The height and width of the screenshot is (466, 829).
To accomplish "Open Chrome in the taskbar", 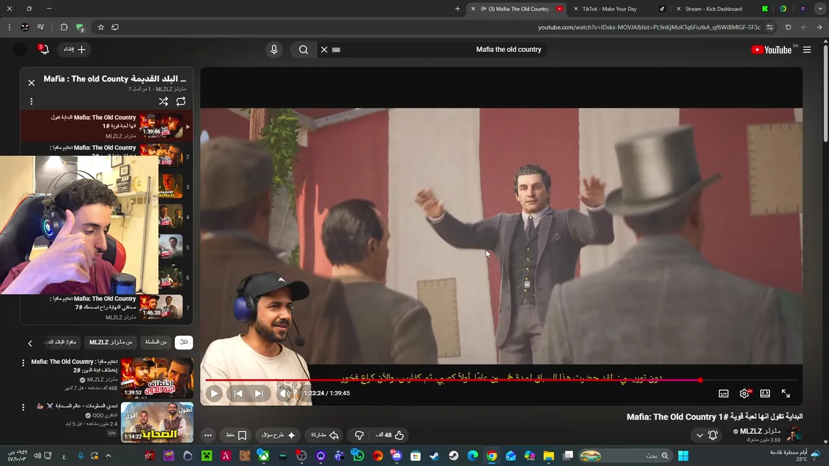I will (x=492, y=456).
